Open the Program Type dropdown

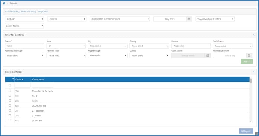pyautogui.click(x=108, y=55)
